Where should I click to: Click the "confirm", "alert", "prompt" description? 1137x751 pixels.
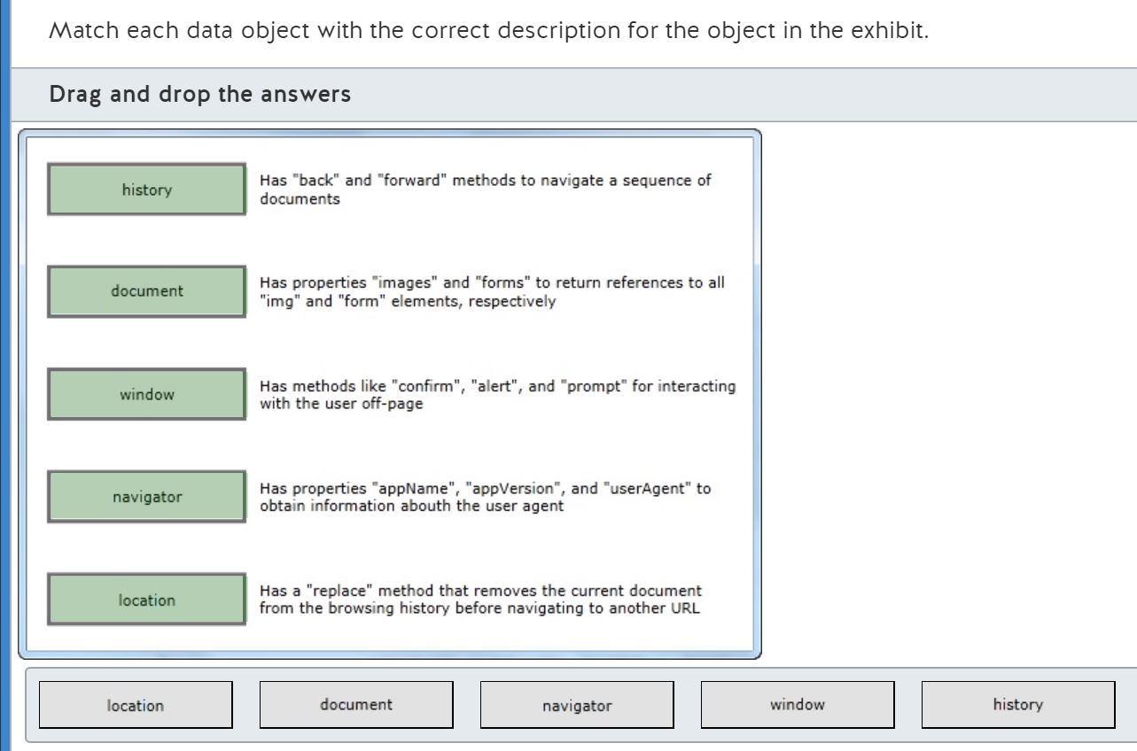point(497,395)
